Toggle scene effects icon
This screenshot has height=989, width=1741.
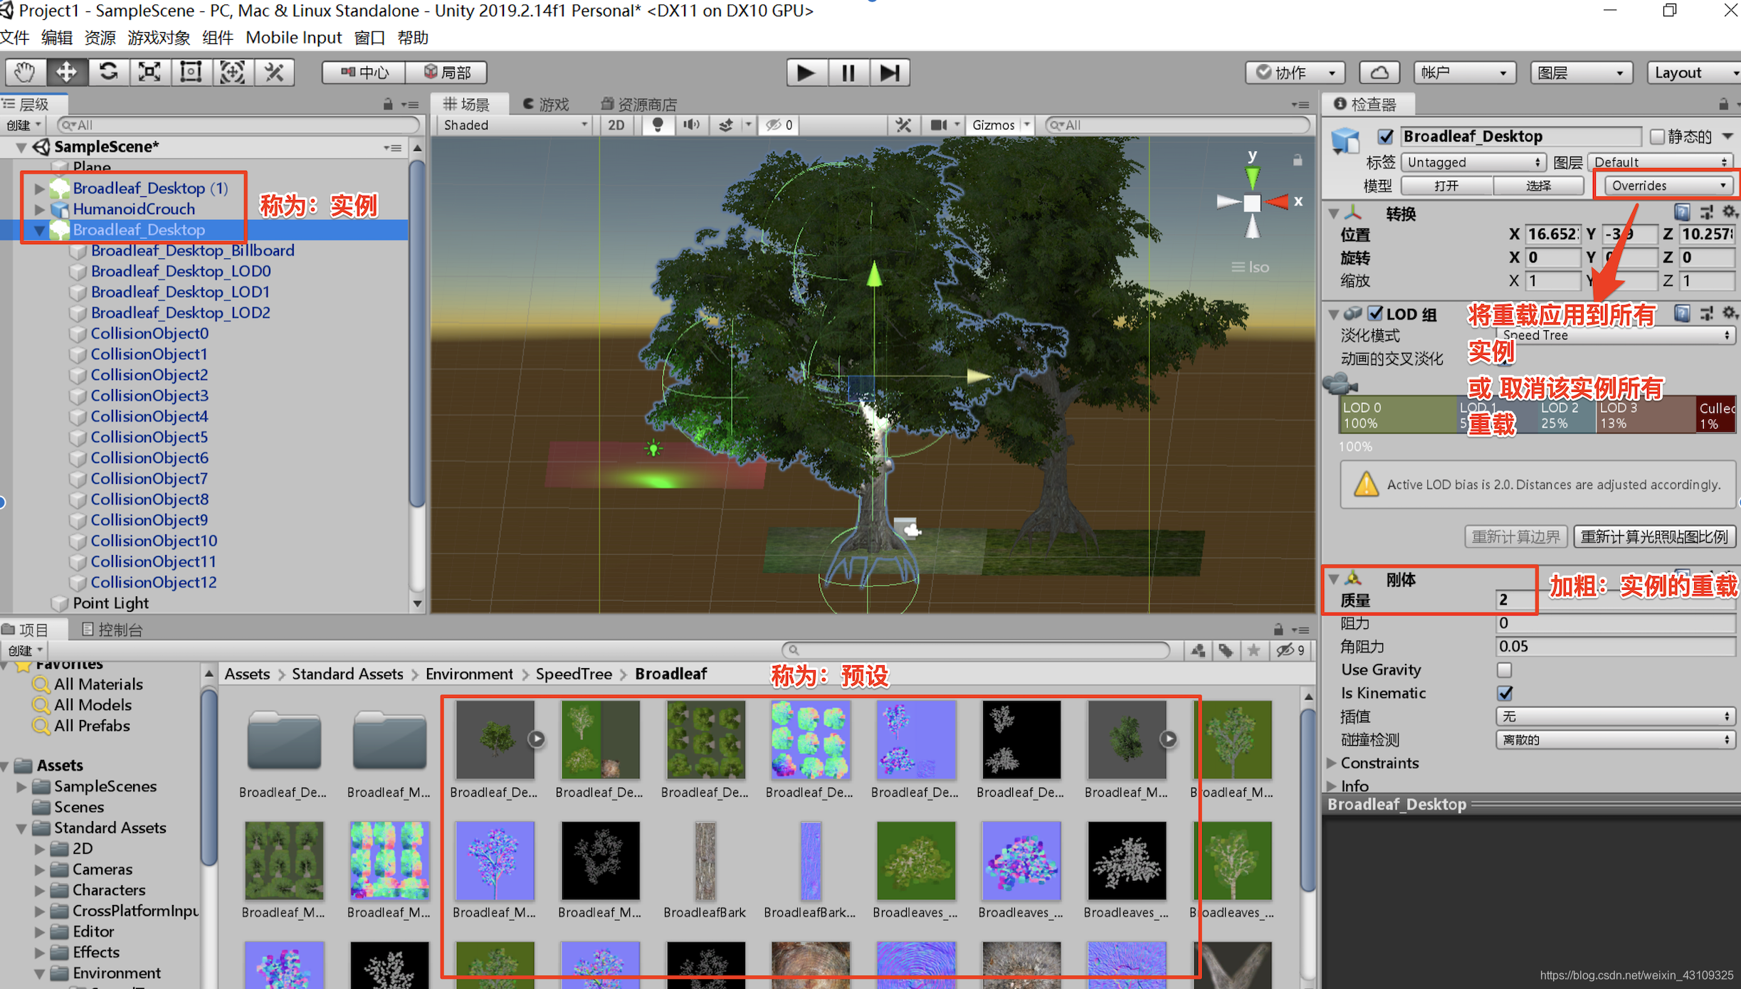tap(726, 125)
